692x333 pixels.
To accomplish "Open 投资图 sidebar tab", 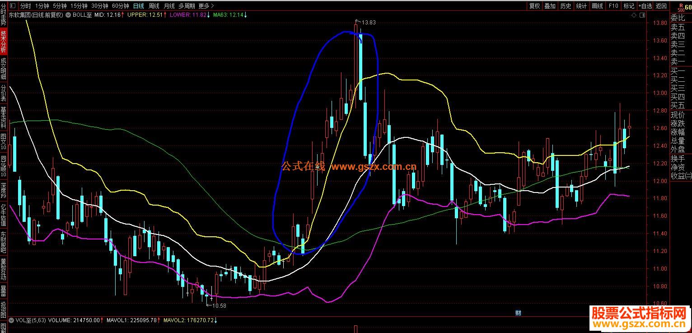I will pos(4,310).
